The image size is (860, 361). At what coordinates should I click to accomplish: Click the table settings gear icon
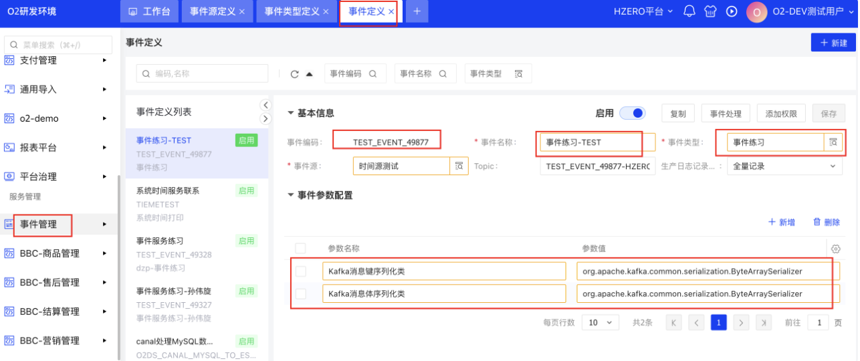pyautogui.click(x=835, y=249)
